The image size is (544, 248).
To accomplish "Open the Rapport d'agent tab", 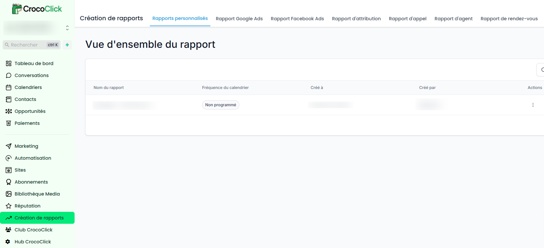I will [x=453, y=19].
